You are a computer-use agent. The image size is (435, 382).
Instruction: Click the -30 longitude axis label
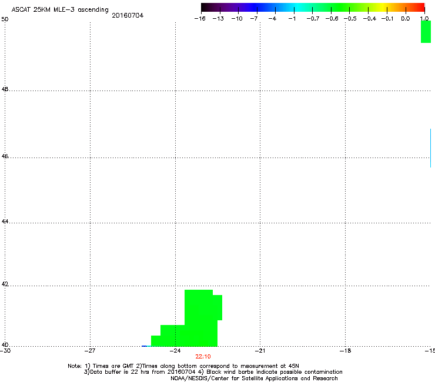5,351
